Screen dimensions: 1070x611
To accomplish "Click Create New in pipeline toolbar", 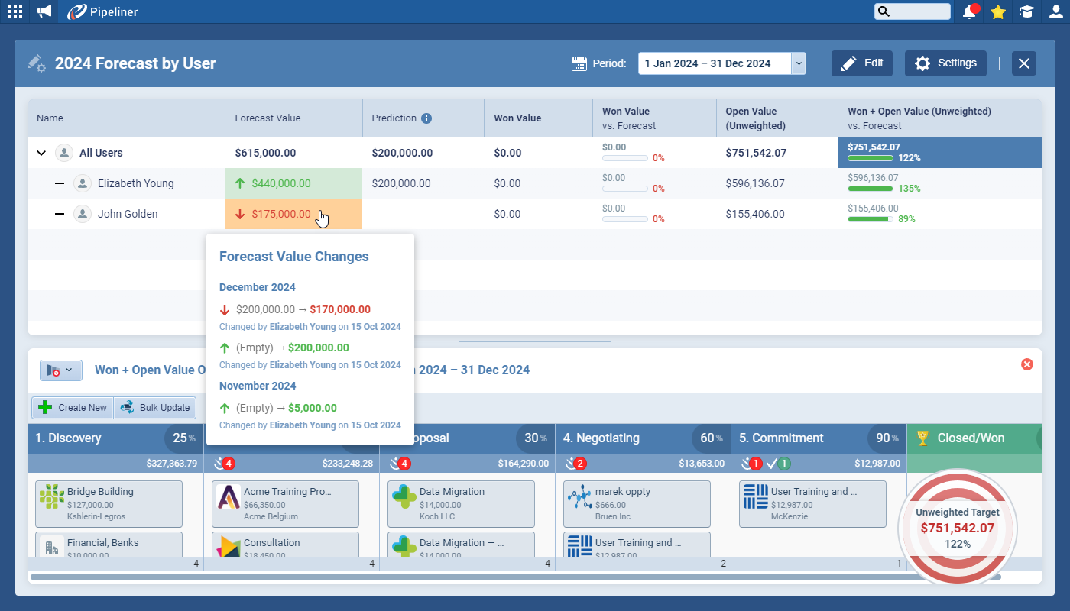I will point(73,408).
